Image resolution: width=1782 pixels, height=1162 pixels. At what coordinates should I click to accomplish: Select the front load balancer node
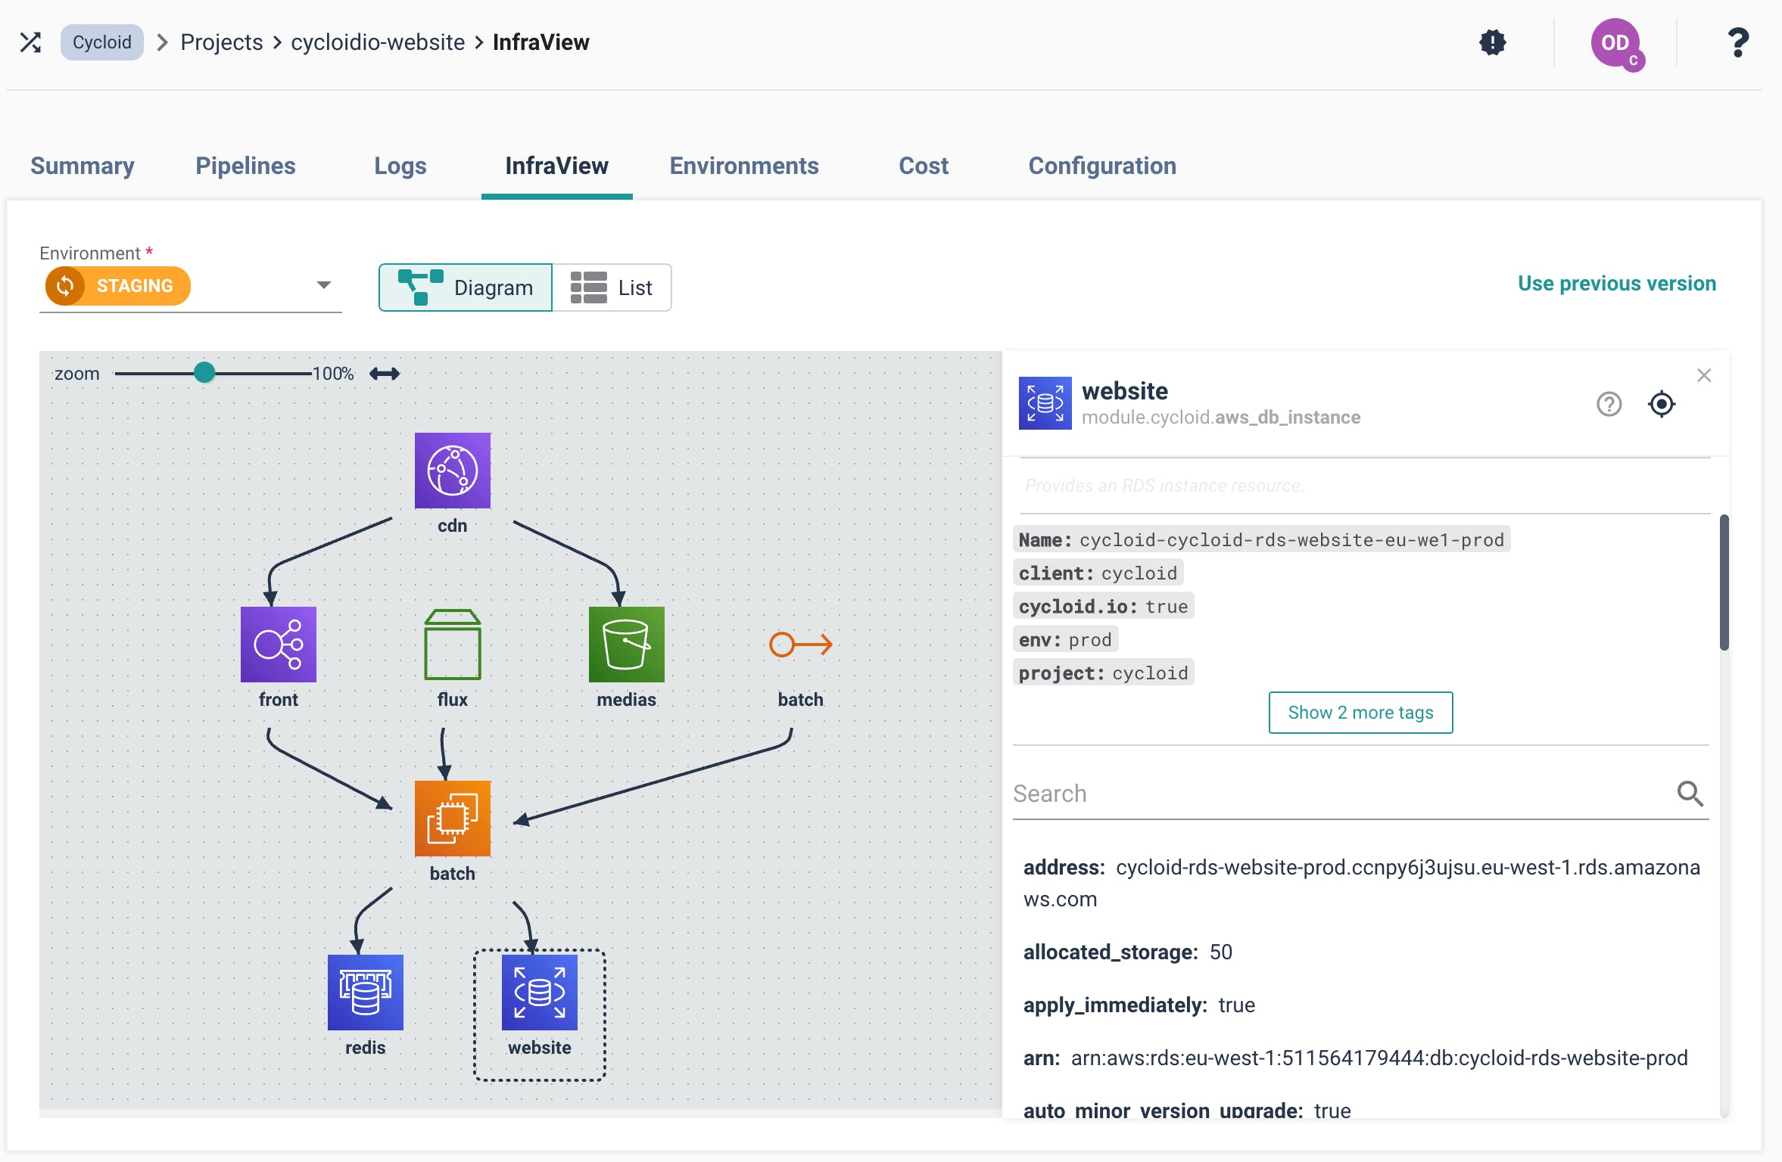278,644
